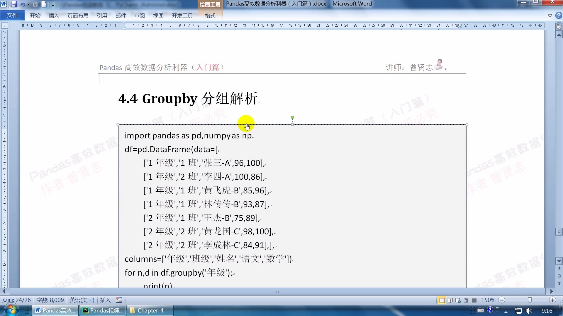
Task: Switch to Web Layout view
Action: (458, 300)
